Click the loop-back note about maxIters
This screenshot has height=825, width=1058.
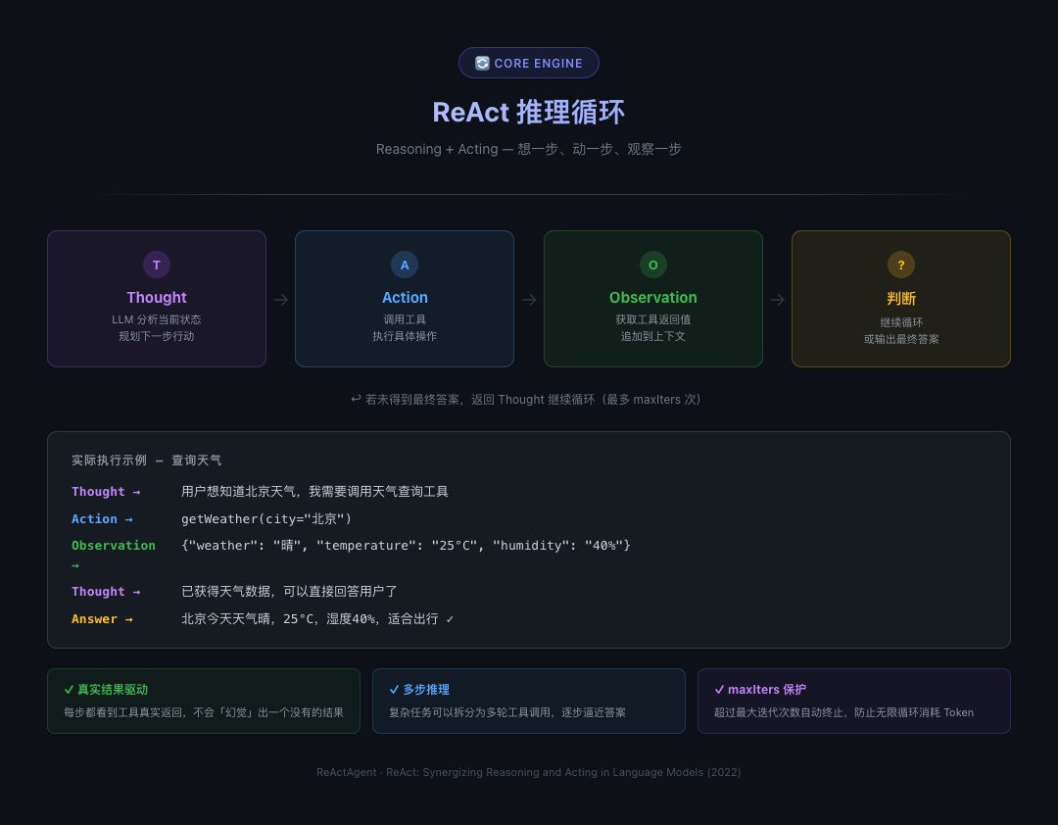point(528,400)
